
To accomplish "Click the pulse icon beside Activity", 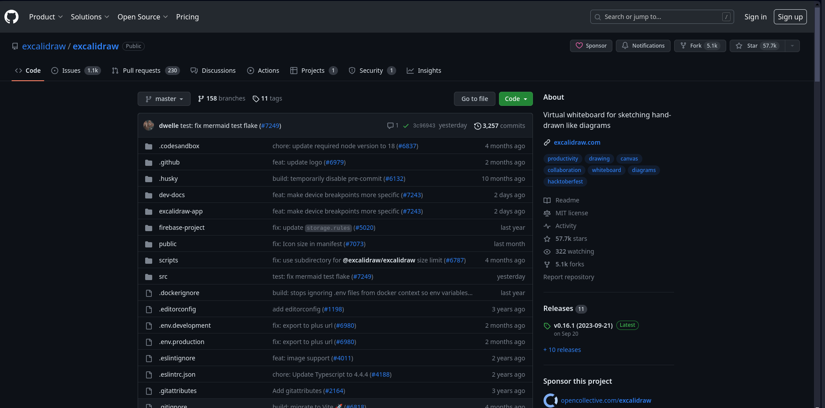I will [547, 226].
